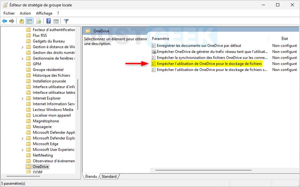Click the Magnétophone folder icon
This screenshot has width=300, height=187.
pos(28,121)
